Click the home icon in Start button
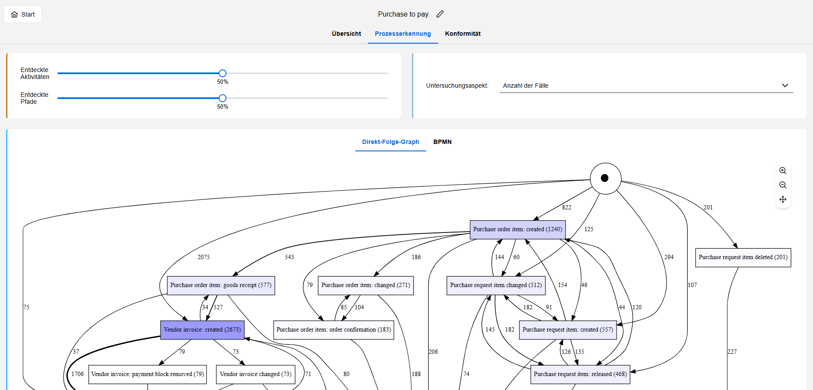Screen dimensions: 813x390 (x=14, y=14)
